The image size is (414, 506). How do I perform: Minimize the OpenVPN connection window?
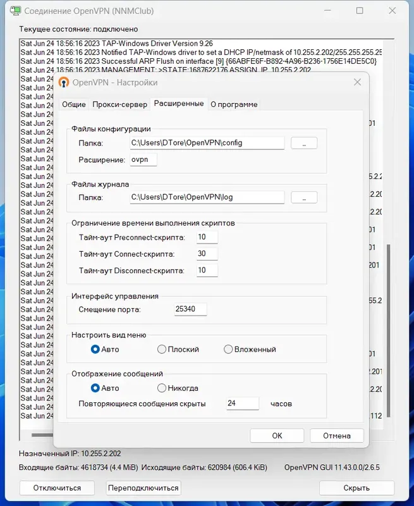pyautogui.click(x=327, y=11)
